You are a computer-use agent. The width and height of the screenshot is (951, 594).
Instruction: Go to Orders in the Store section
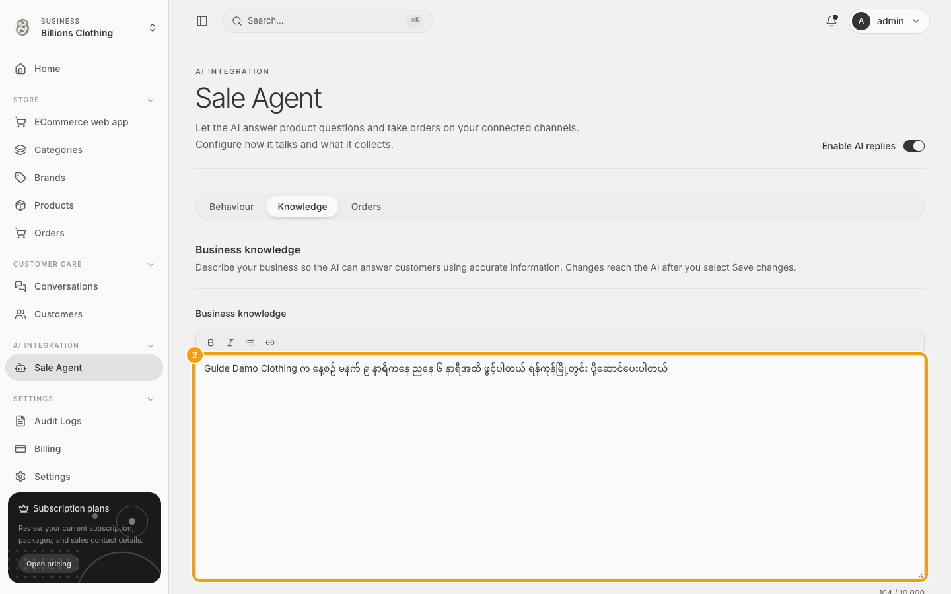pos(85,233)
